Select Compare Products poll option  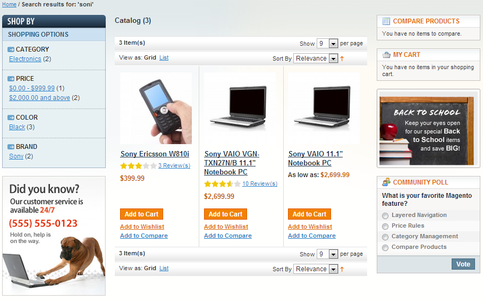(x=385, y=248)
